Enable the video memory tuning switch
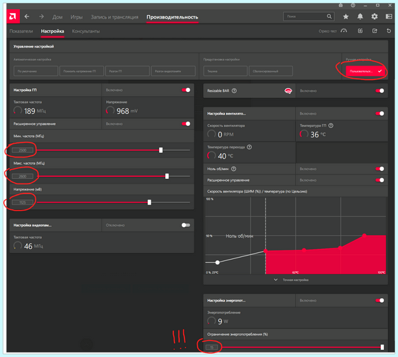The image size is (398, 357). [186, 225]
